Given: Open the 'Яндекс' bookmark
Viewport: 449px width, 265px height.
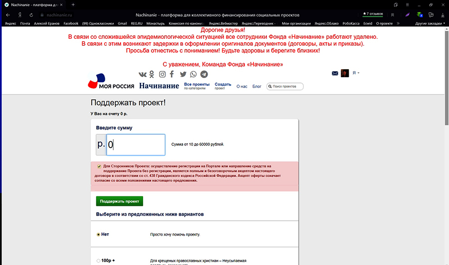Looking at the screenshot, I should [10, 23].
